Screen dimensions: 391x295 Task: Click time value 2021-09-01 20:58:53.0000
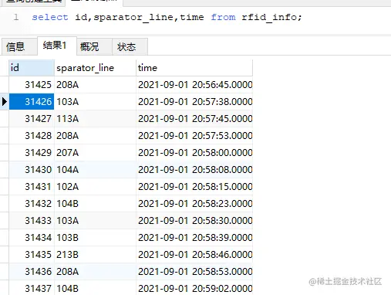(x=194, y=272)
